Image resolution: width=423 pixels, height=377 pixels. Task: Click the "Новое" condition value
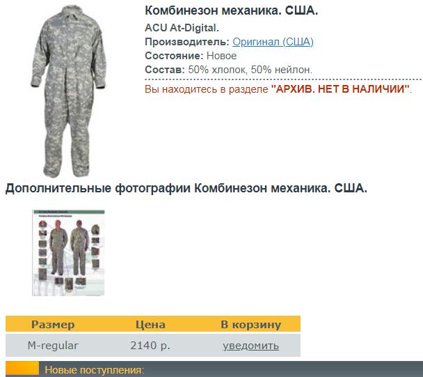221,56
